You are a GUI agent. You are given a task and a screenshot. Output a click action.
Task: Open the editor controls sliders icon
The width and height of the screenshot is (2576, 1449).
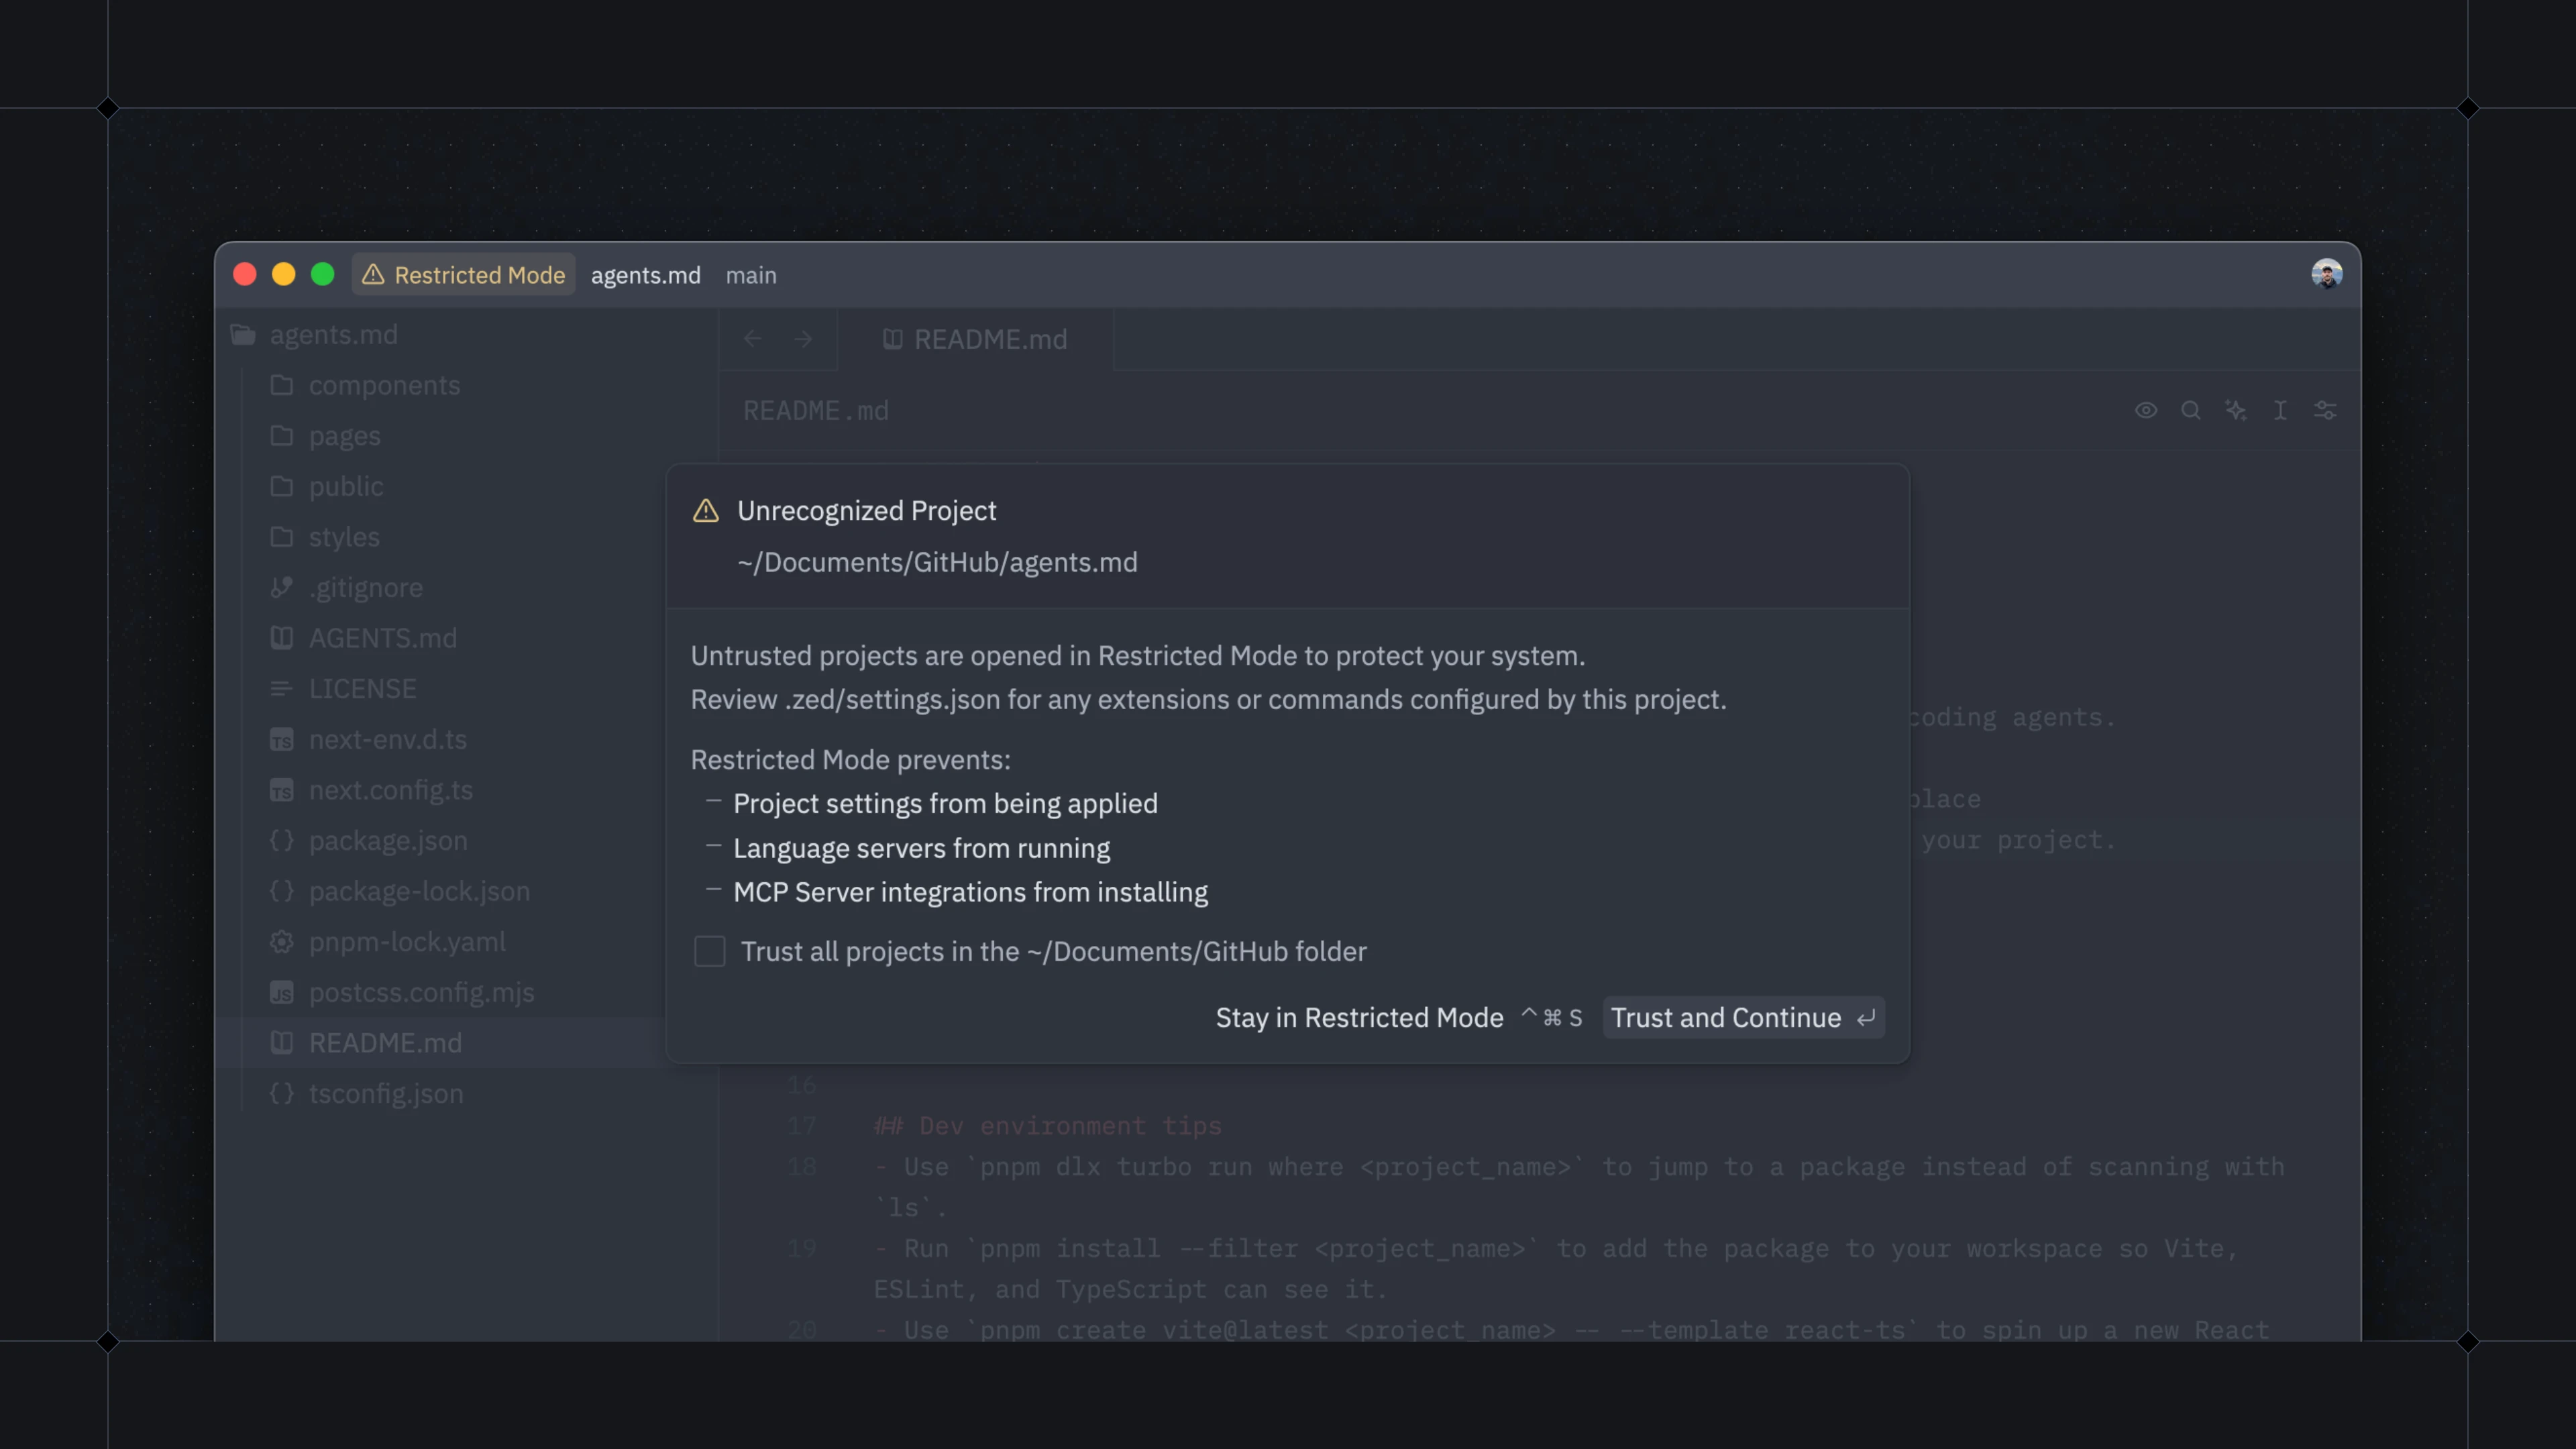click(x=2325, y=410)
